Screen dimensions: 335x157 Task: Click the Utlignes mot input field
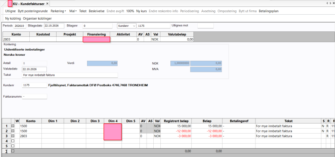pyautogui.click(x=206, y=26)
